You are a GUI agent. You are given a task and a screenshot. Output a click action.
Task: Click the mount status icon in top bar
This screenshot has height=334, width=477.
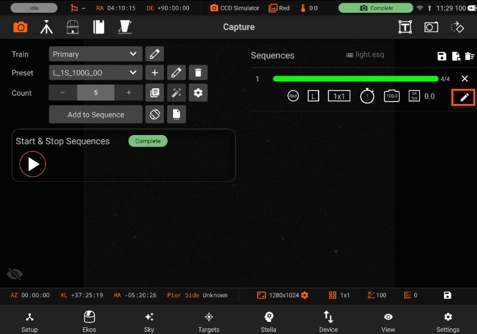coord(74,8)
